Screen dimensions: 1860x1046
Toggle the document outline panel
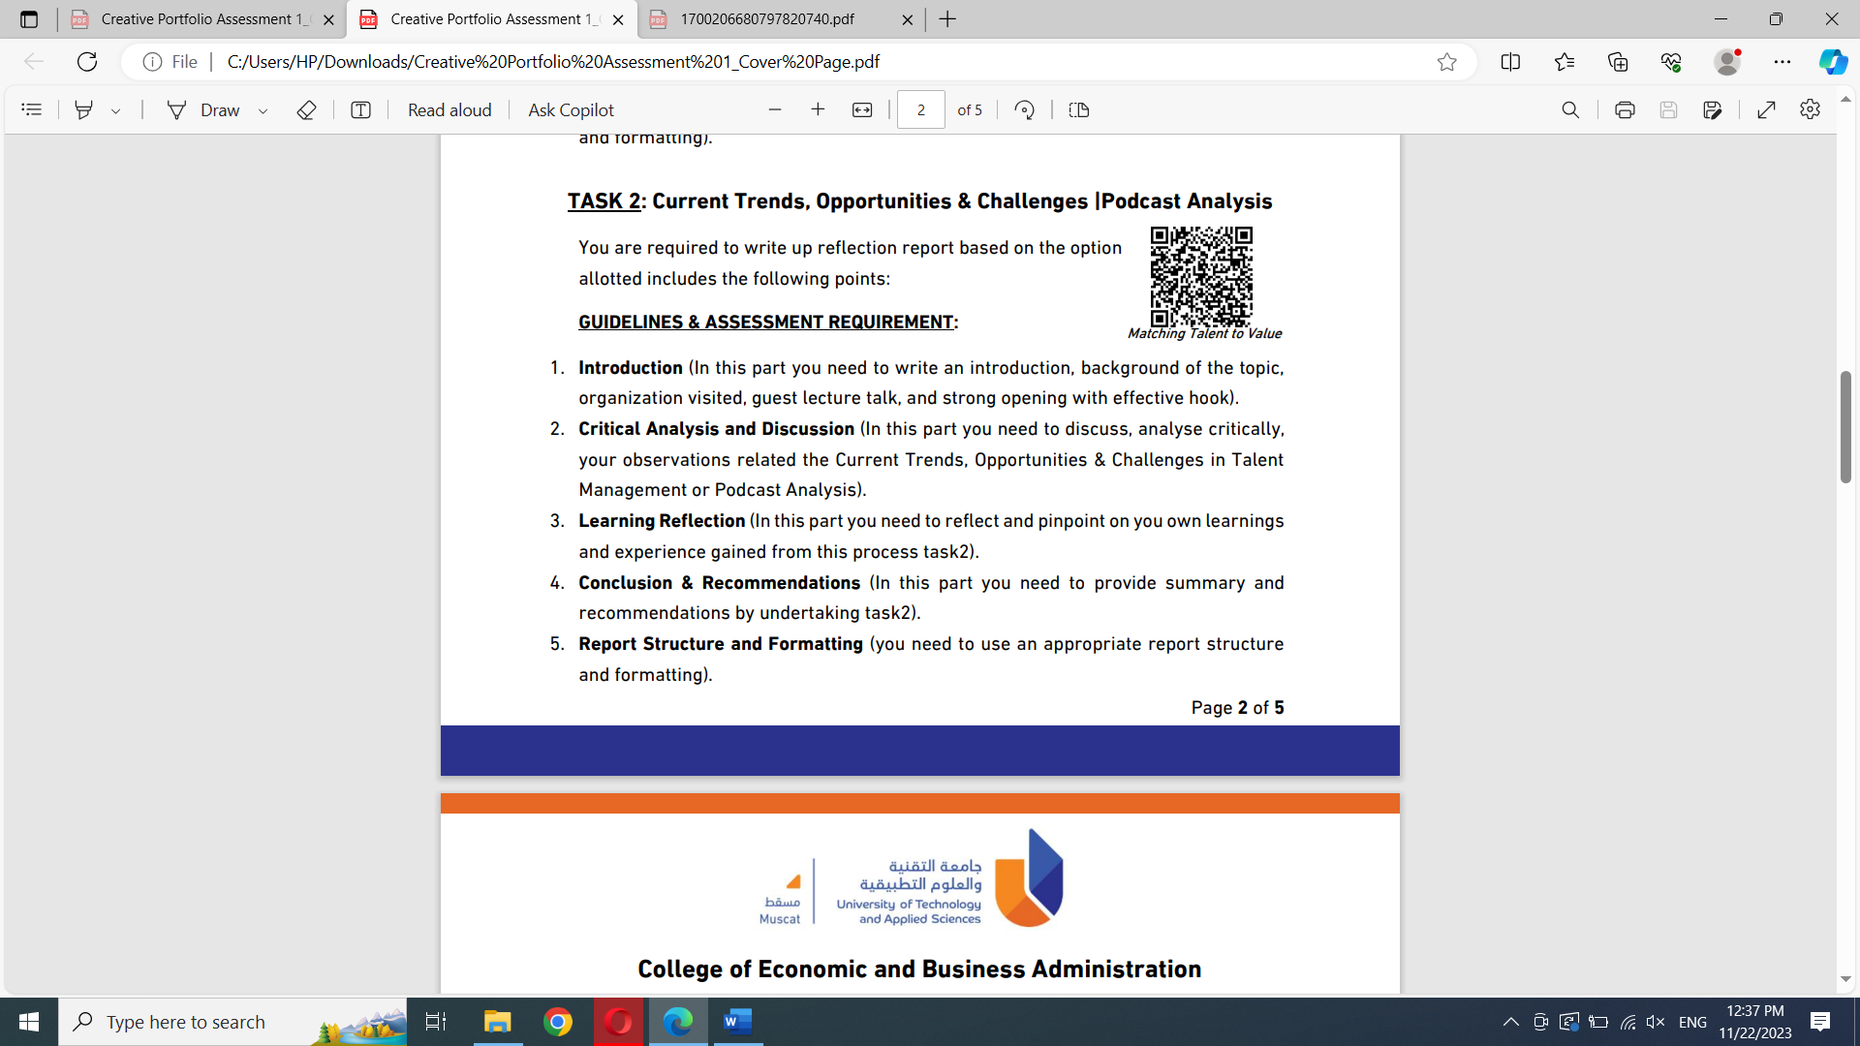32,109
